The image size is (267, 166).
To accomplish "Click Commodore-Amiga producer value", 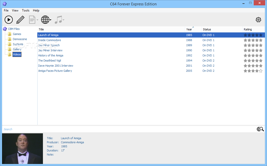I will (x=72, y=142).
